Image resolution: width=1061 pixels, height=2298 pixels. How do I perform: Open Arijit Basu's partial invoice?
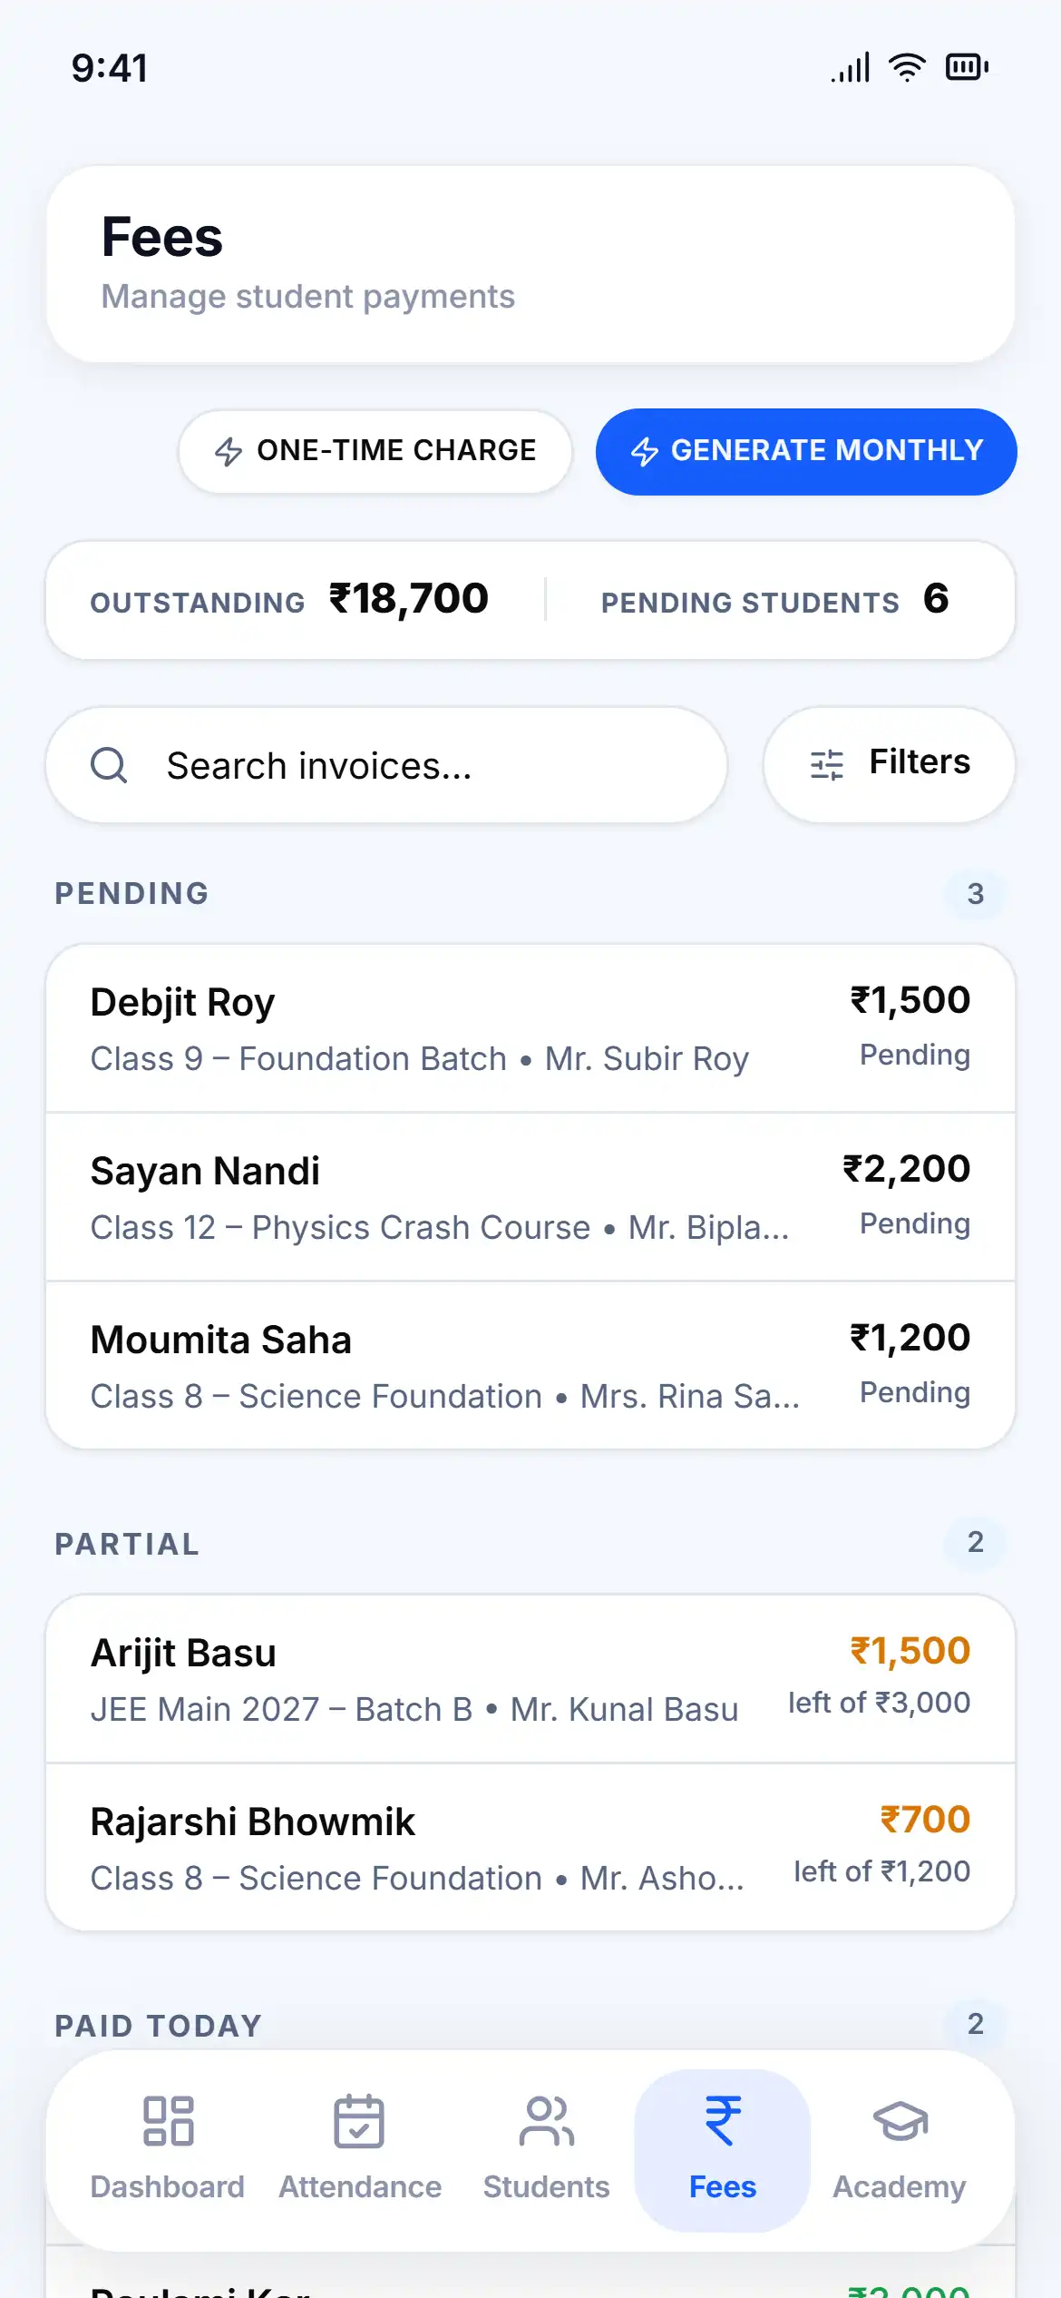pos(530,1679)
